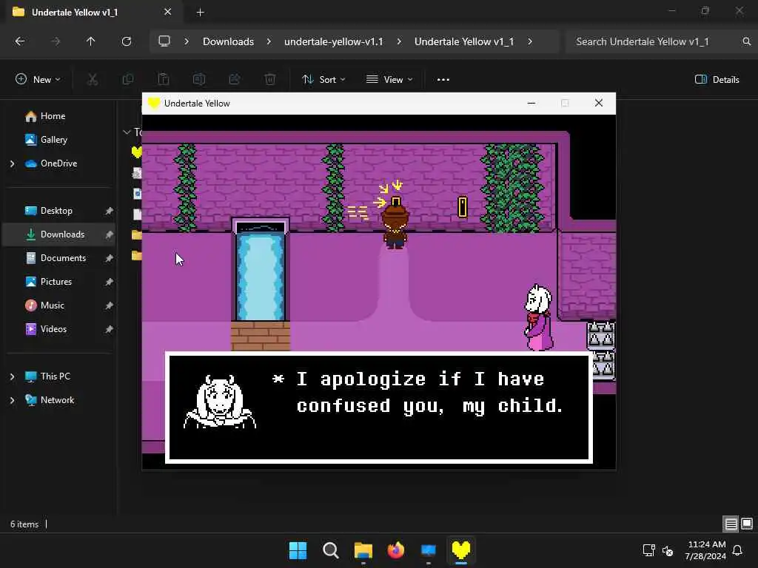Viewport: 758px width, 568px height.
Task: Go back with the Explorer back arrow
Action: point(20,41)
